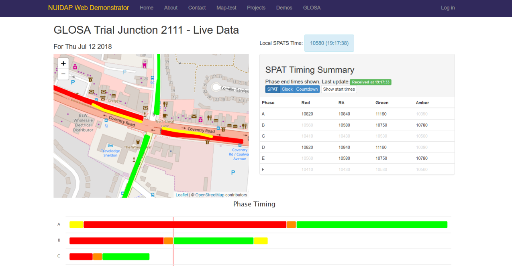This screenshot has width=512, height=266.
Task: Open the Map-test page
Action: pyautogui.click(x=226, y=8)
